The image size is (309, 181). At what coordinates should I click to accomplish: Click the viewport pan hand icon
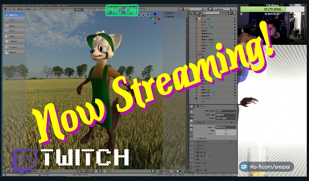[x=143, y=15]
